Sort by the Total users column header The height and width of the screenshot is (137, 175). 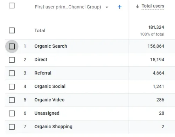pos(153,6)
